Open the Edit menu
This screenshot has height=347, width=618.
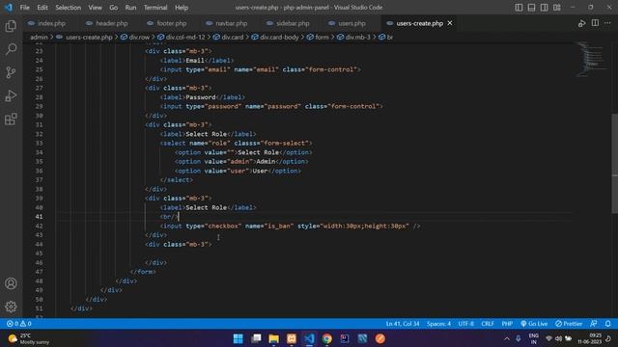42,8
